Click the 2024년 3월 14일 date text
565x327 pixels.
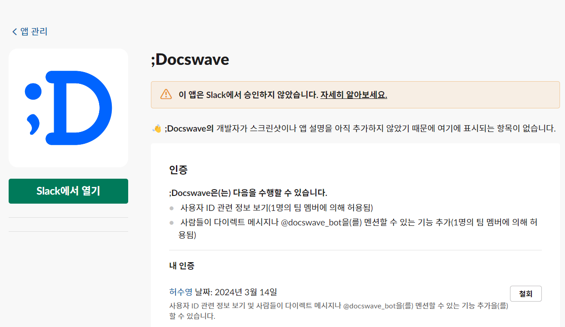(246, 292)
